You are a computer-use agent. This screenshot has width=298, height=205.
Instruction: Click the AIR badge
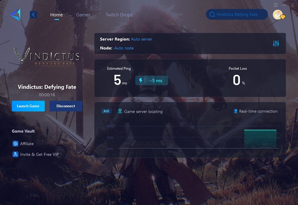pyautogui.click(x=107, y=111)
